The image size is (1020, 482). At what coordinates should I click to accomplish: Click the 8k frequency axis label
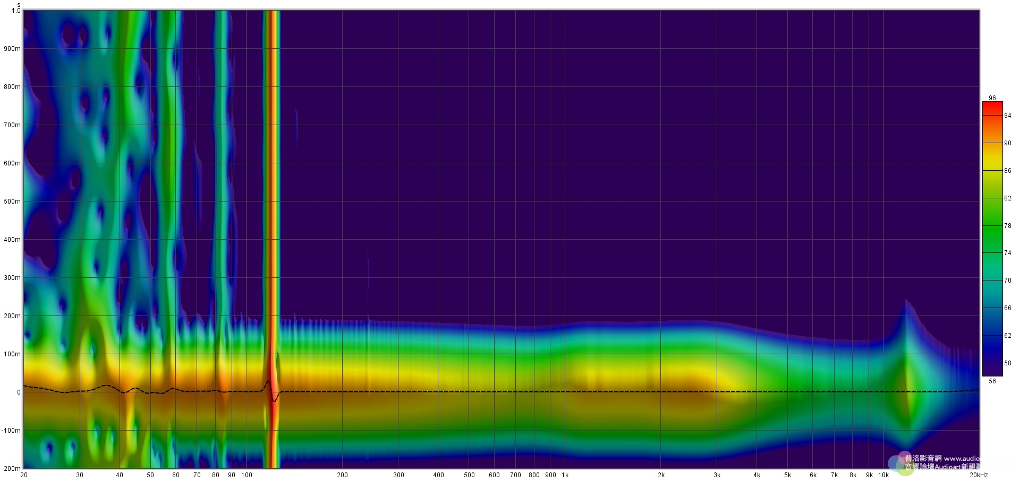point(853,475)
